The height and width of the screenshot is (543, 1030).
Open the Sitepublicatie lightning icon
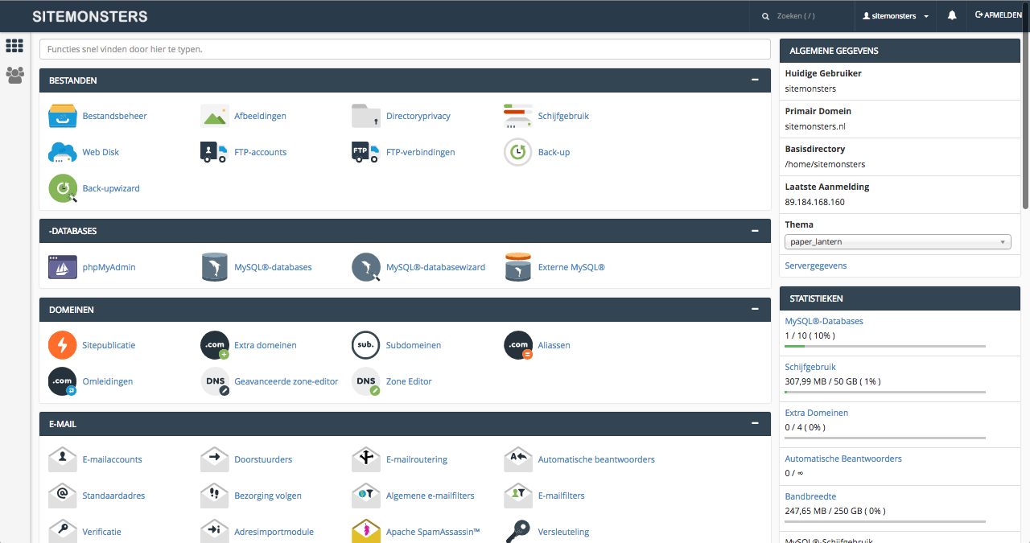point(63,345)
